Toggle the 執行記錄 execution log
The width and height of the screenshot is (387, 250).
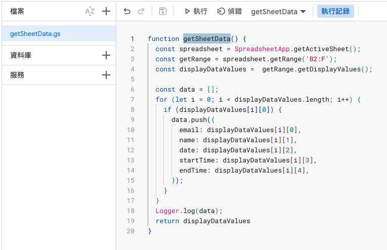pos(335,11)
